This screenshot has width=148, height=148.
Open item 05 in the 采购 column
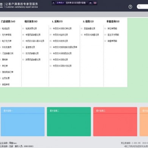65,47
